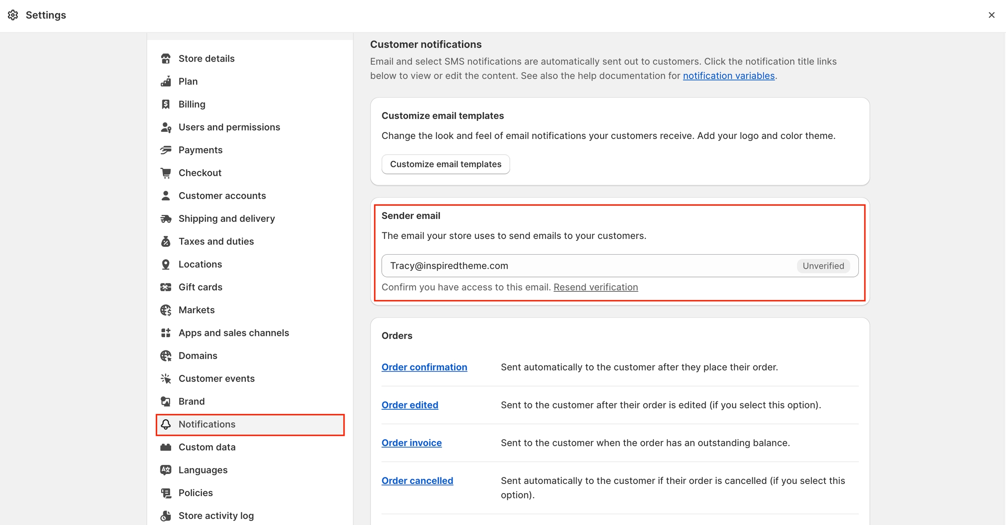Select Customer events in the sidebar
Viewport: 1006px width, 525px height.
pos(216,379)
